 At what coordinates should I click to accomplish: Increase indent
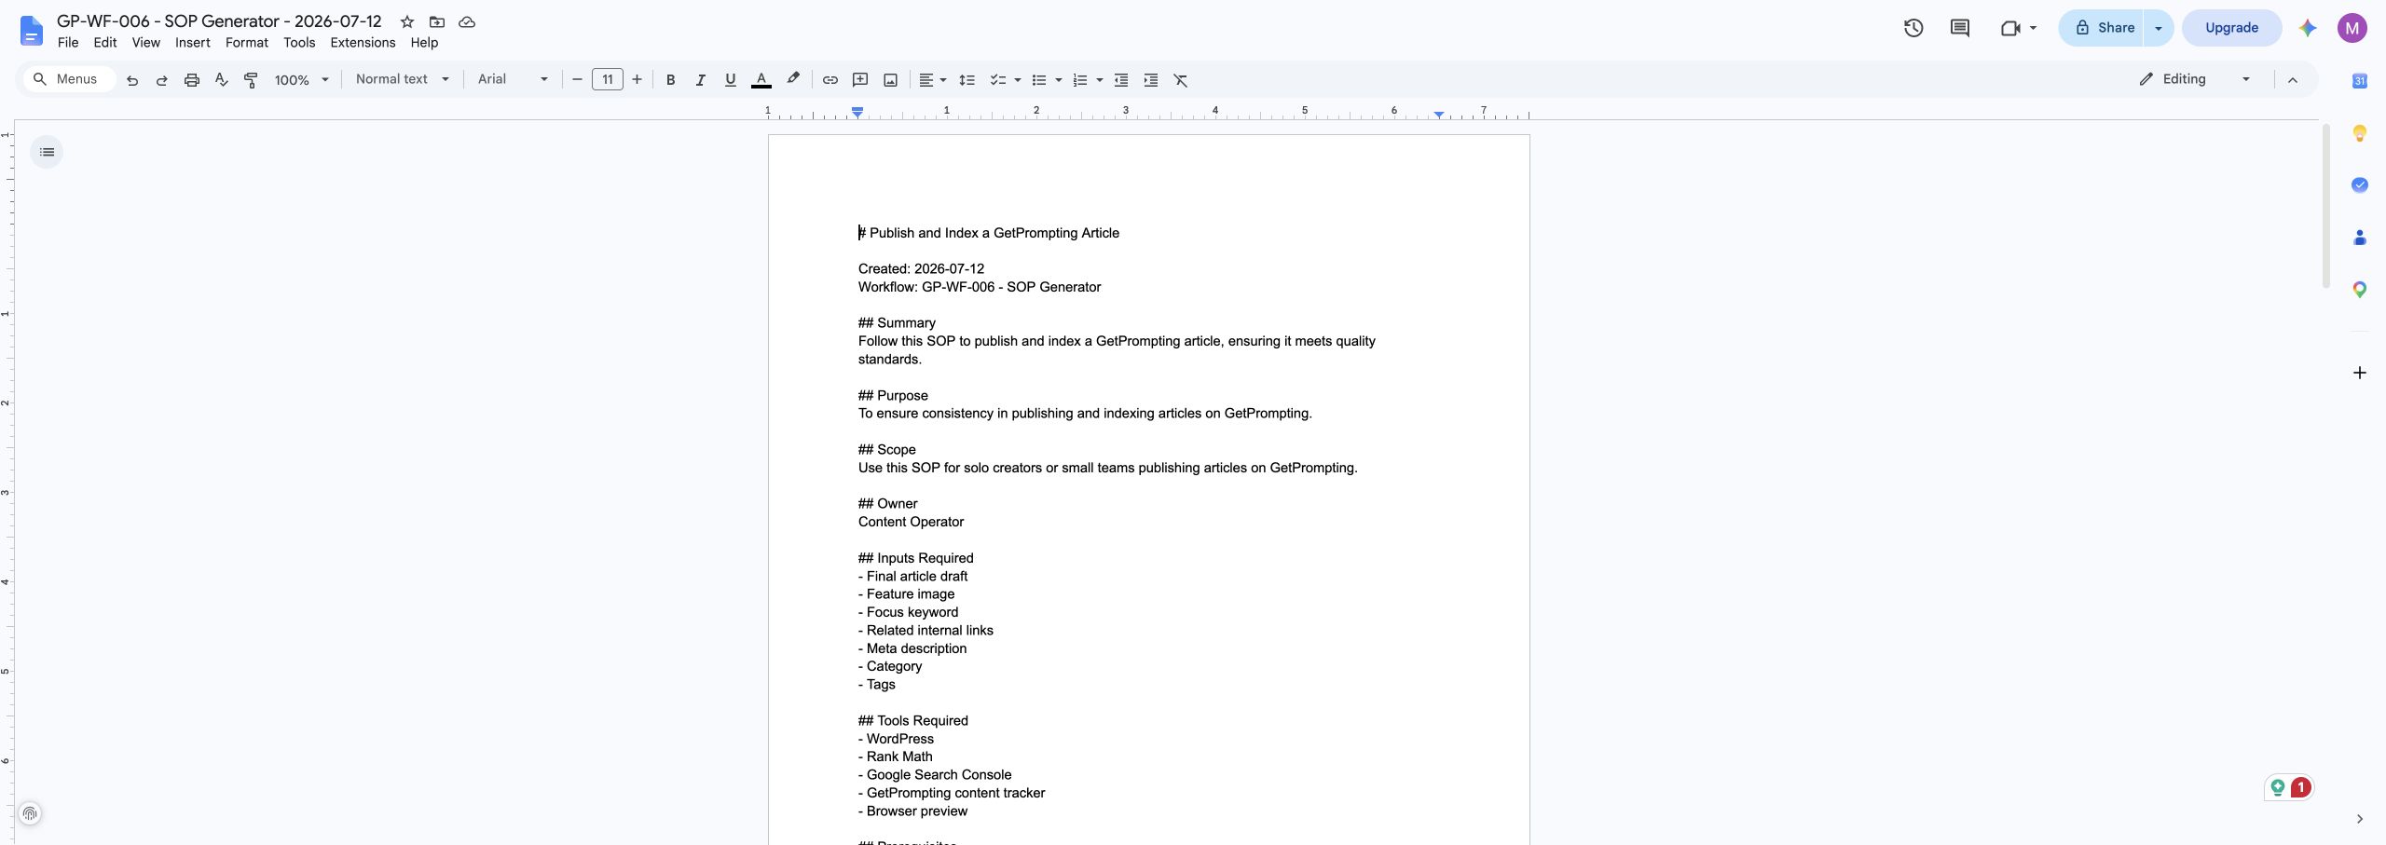coord(1151,80)
